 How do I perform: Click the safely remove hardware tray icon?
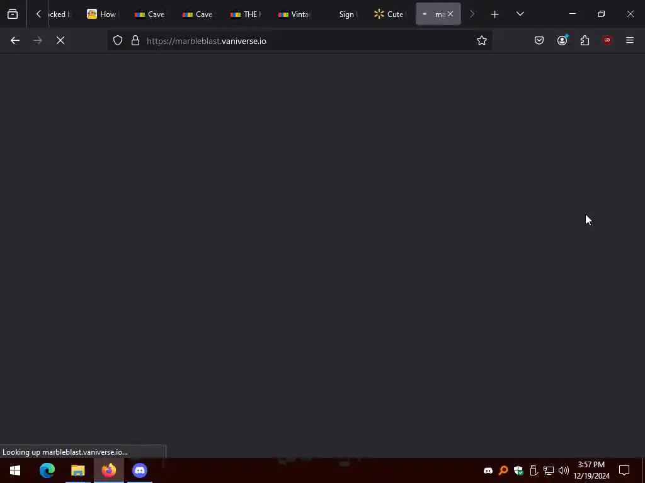[x=534, y=470]
